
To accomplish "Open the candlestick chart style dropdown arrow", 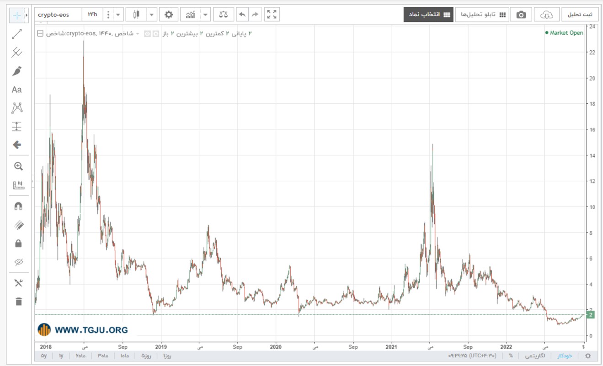I will pos(152,15).
